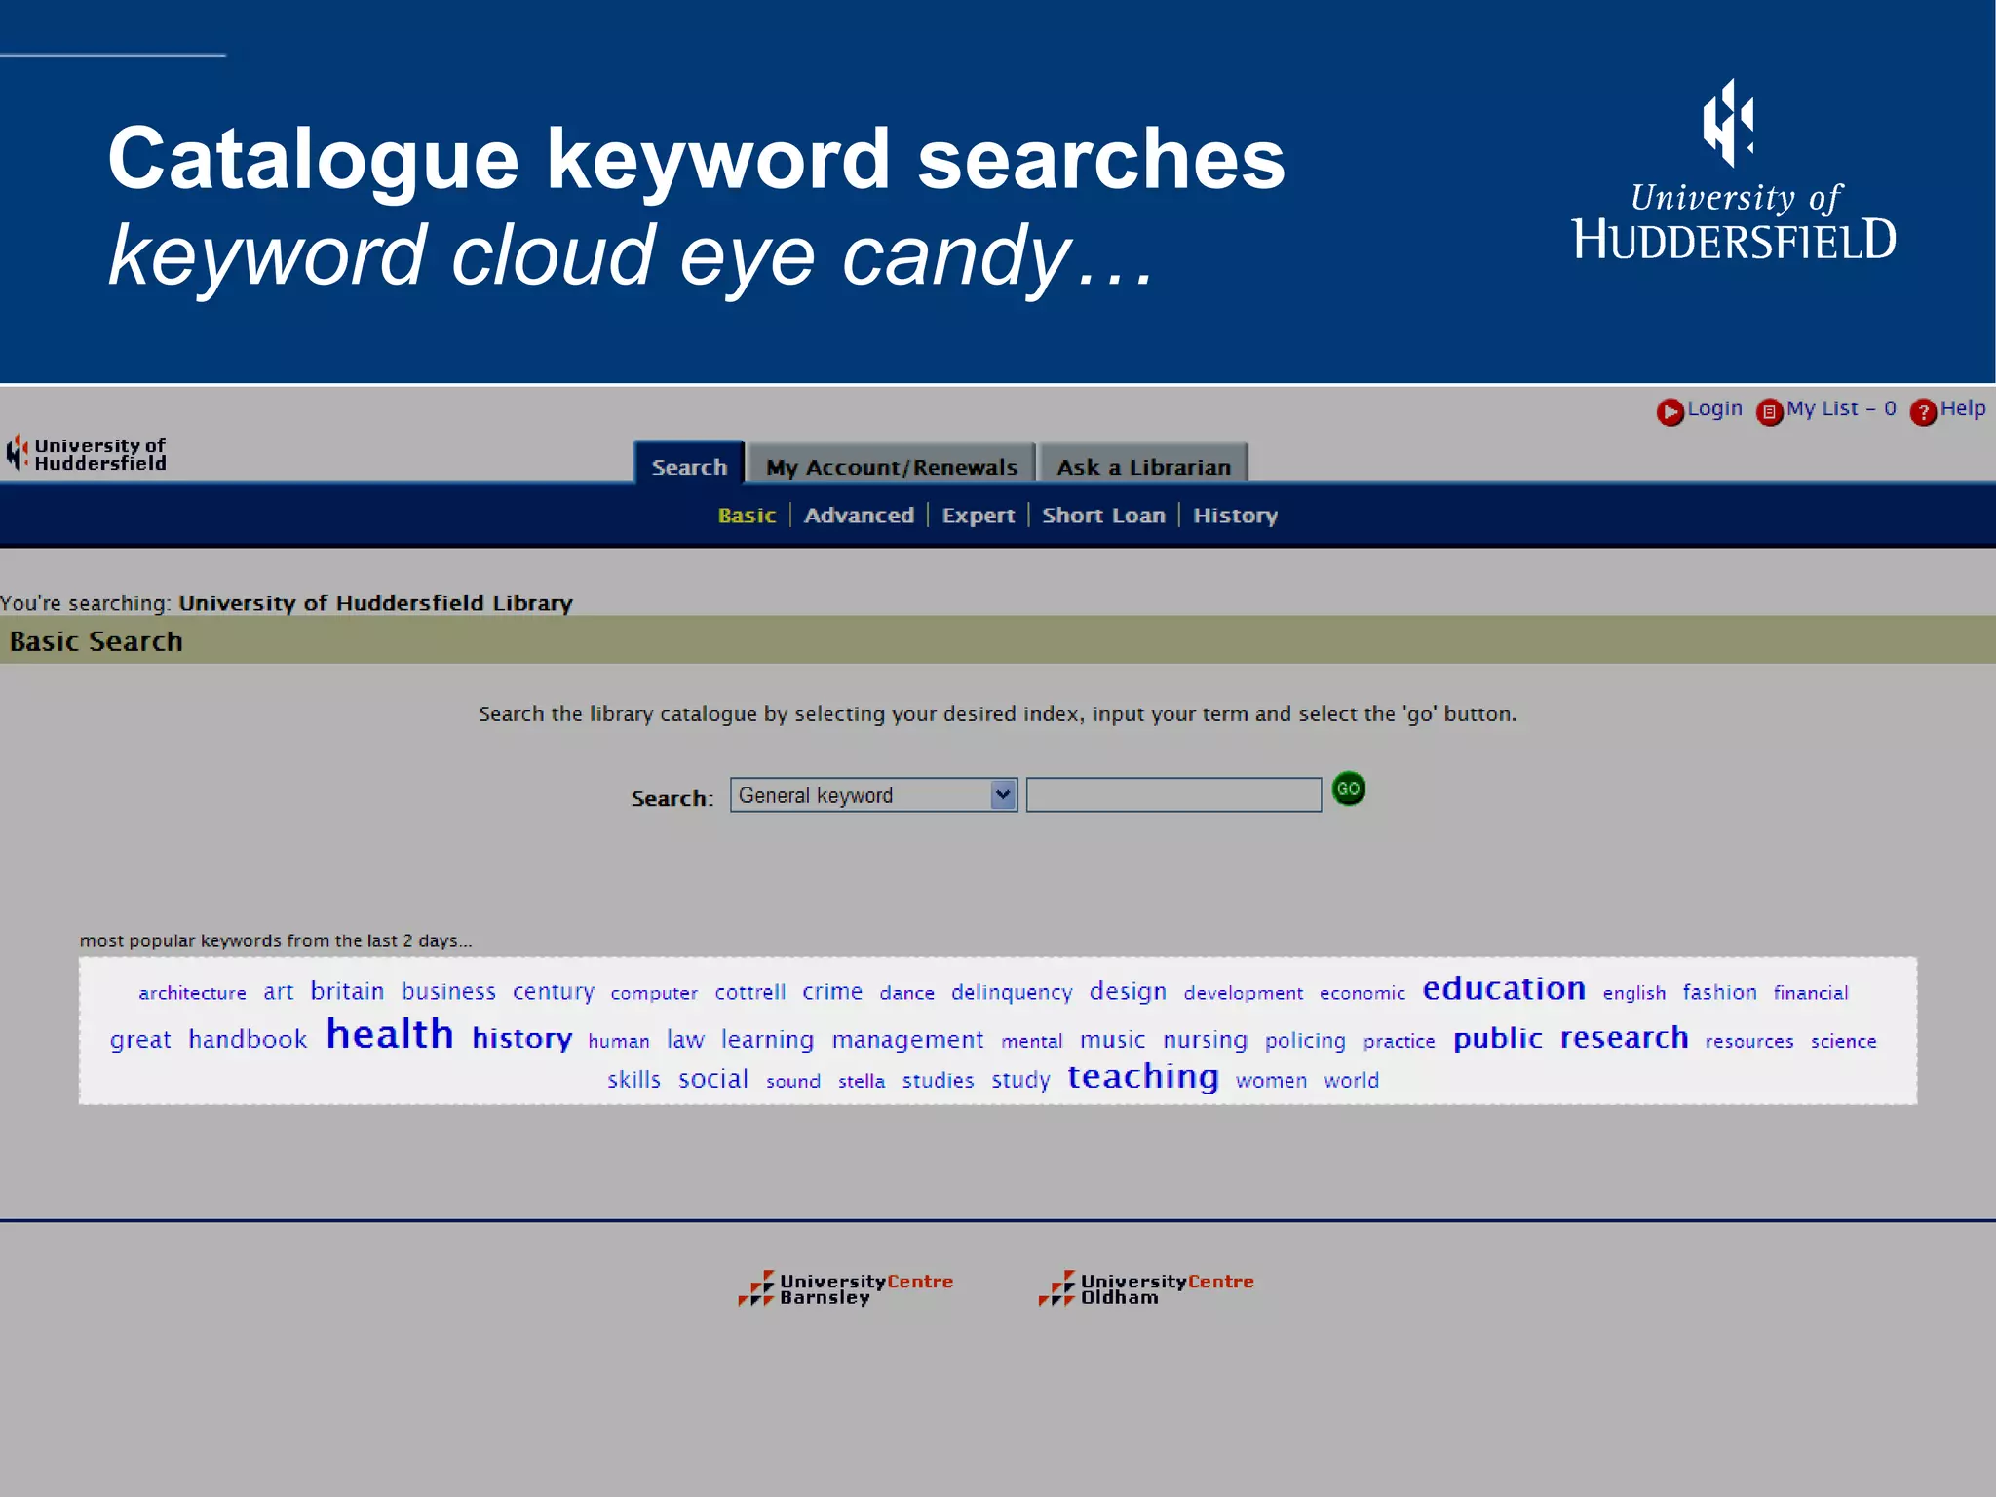Open the Ask a Librarian tab

click(1143, 467)
